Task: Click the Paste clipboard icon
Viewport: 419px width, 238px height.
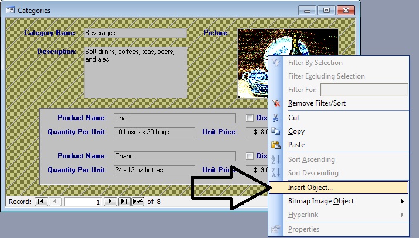Action: pos(275,145)
